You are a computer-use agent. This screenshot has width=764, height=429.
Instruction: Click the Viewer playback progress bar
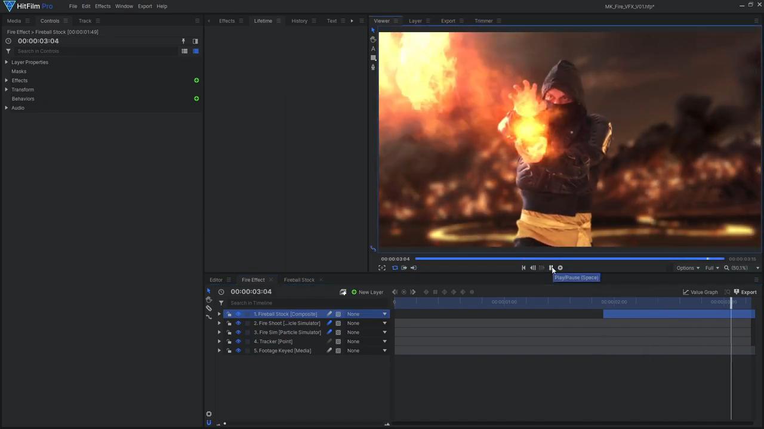pos(569,259)
